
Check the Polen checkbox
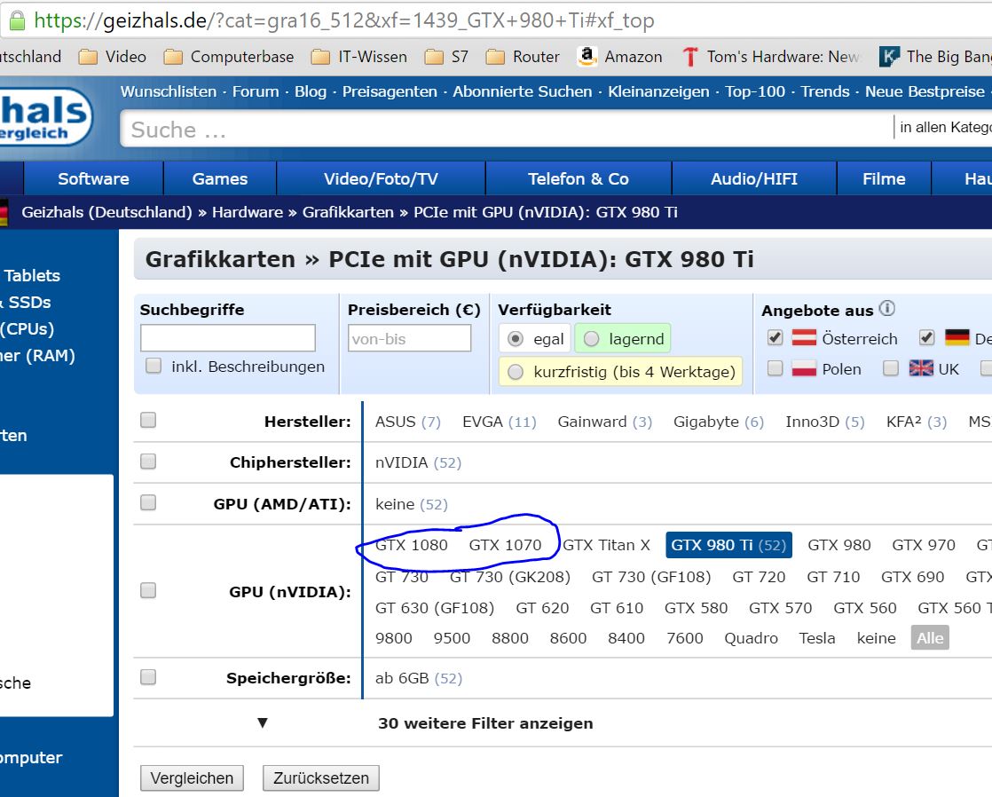[775, 367]
